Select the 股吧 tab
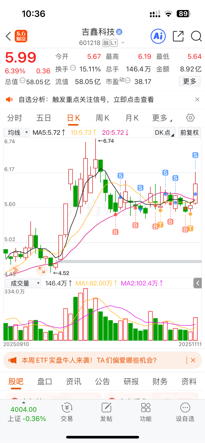The image size is (205, 443). pos(16,381)
